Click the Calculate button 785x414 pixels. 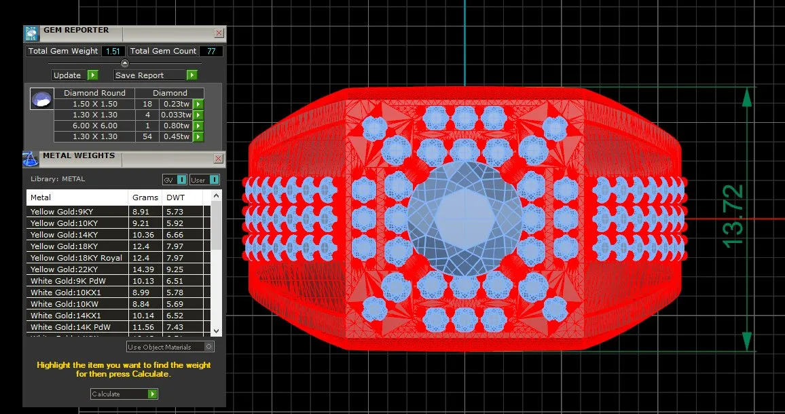click(x=124, y=394)
